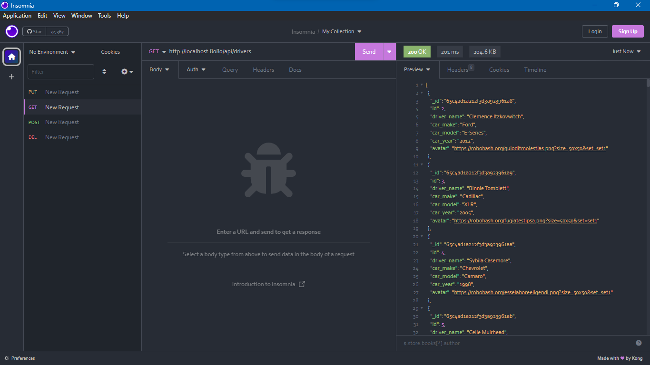650x365 pixels.
Task: Click the plus icon in left sidebar
Action: [x=12, y=77]
